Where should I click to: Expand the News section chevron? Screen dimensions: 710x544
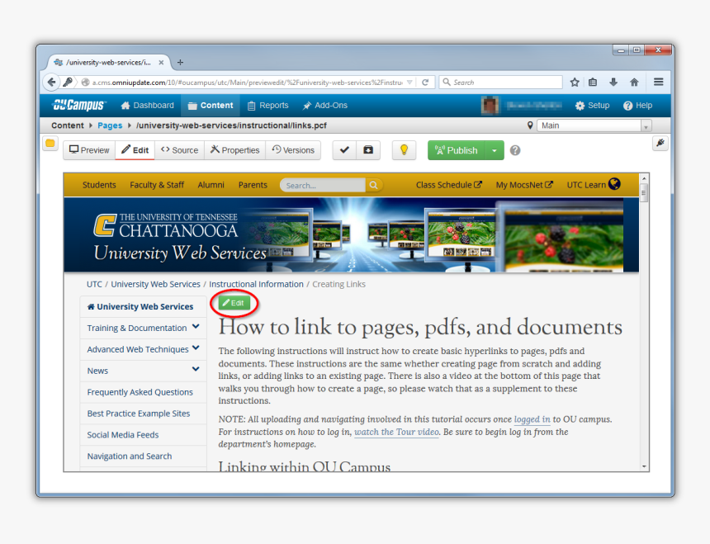[x=196, y=369]
